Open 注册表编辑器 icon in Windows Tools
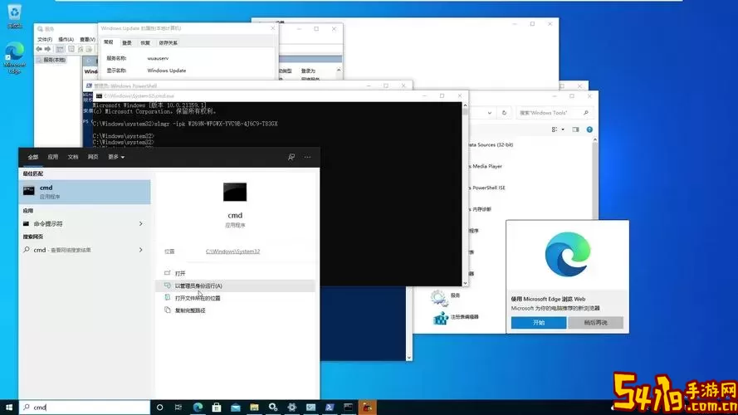 tap(441, 318)
